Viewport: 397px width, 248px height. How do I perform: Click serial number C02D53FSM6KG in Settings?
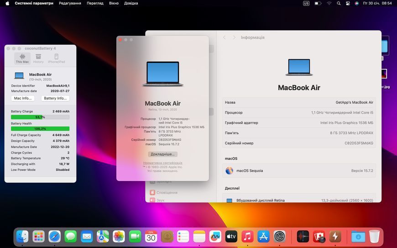pyautogui.click(x=359, y=143)
